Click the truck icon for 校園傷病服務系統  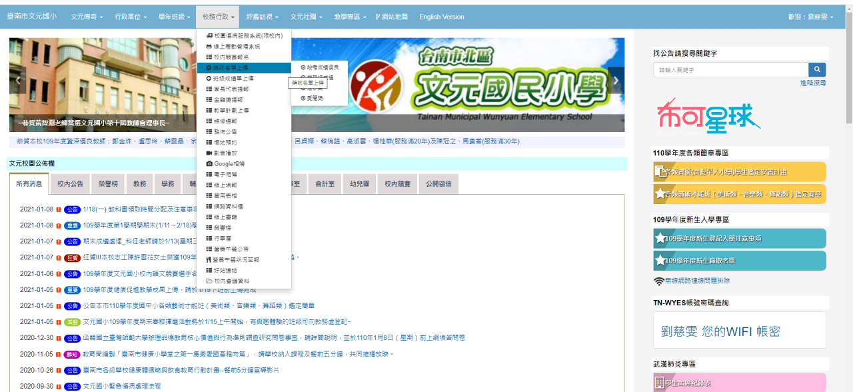click(209, 36)
